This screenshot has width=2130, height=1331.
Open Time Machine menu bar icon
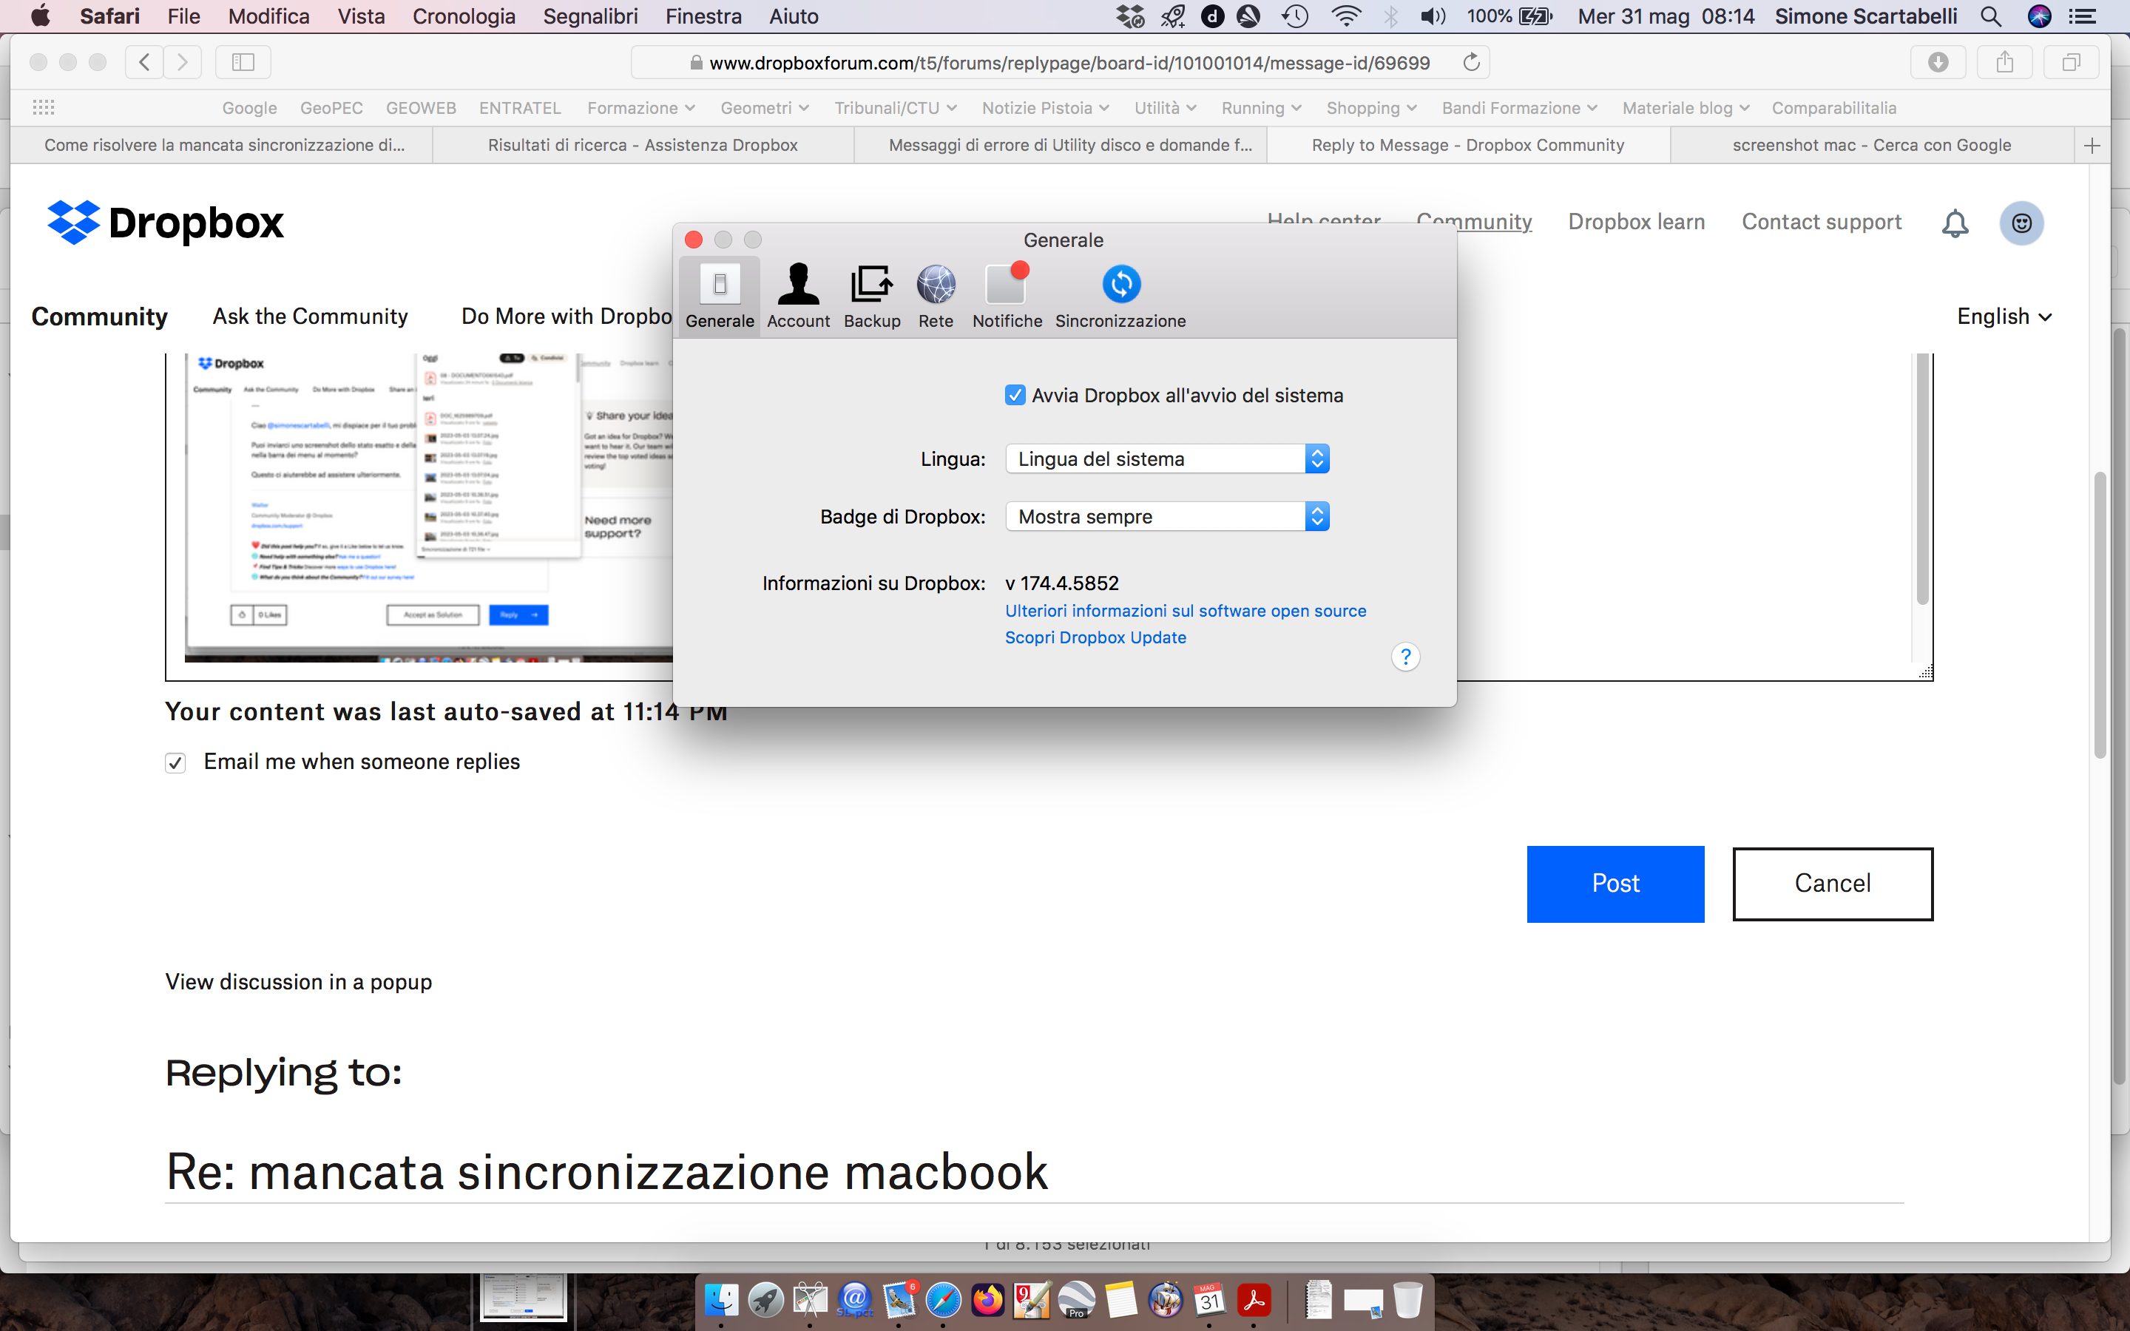pyautogui.click(x=1295, y=16)
